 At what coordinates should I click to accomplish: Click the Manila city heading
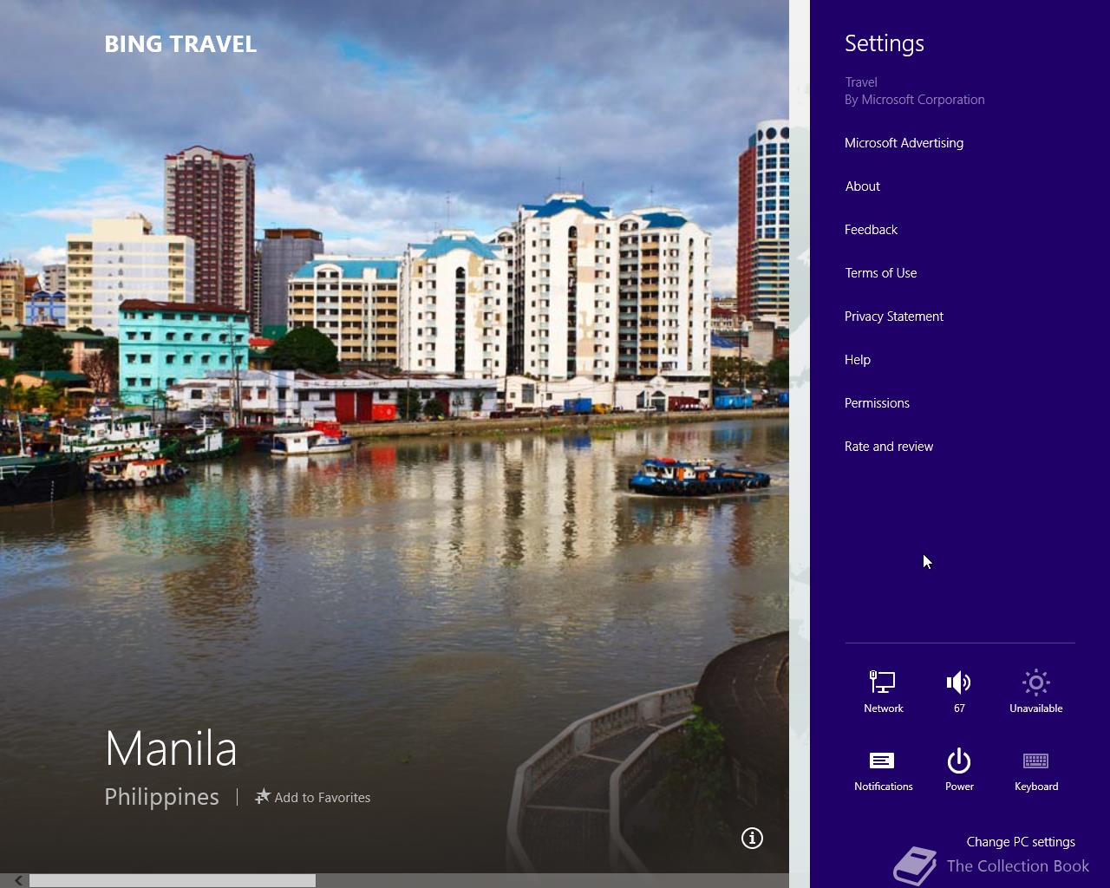point(171,748)
